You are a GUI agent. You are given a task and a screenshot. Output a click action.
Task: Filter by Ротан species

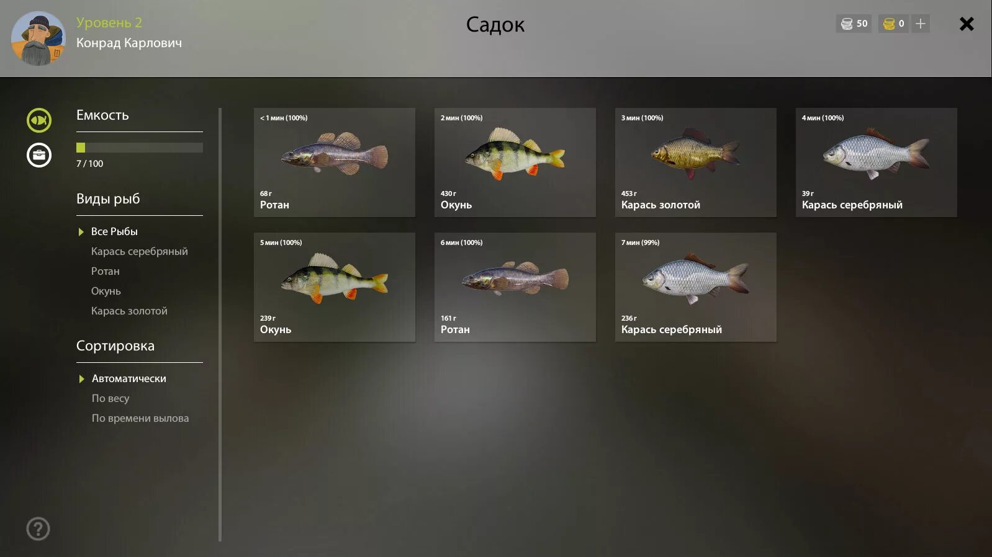[105, 271]
